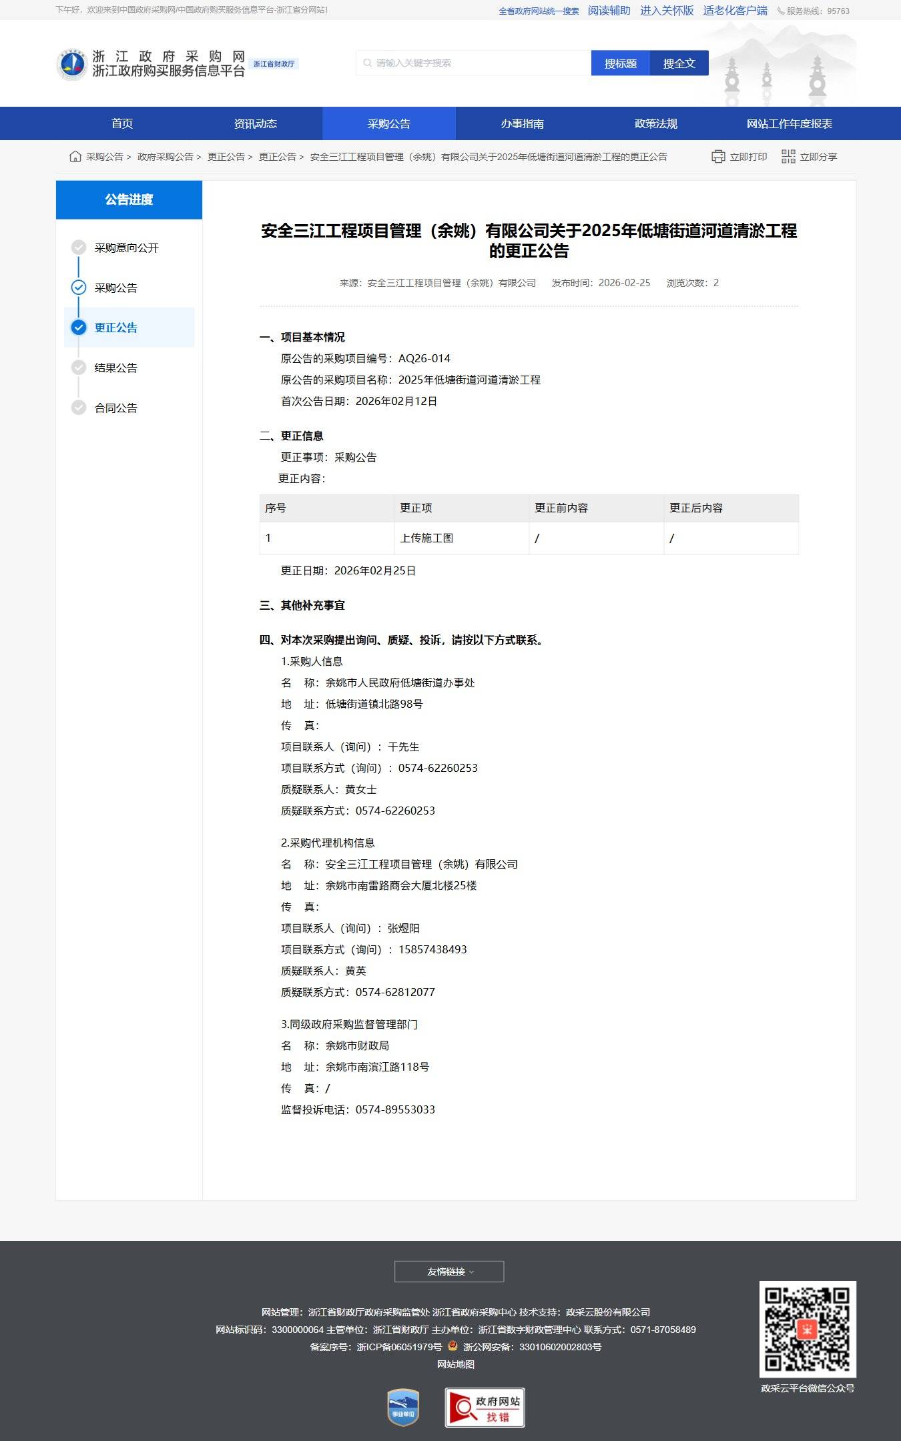Click the printer icon for 立即打印
The width and height of the screenshot is (901, 1441).
click(x=718, y=156)
